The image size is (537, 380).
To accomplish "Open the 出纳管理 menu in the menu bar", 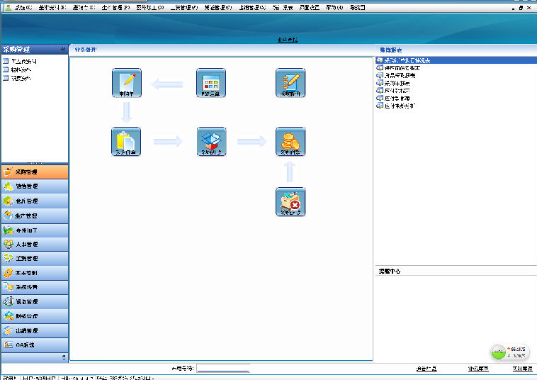I will 252,7.
